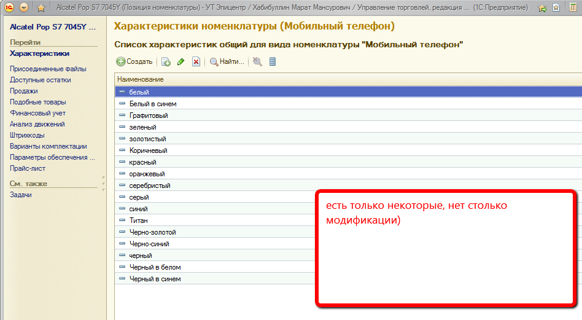Click the list settings icon in the toolbar

coord(273,61)
